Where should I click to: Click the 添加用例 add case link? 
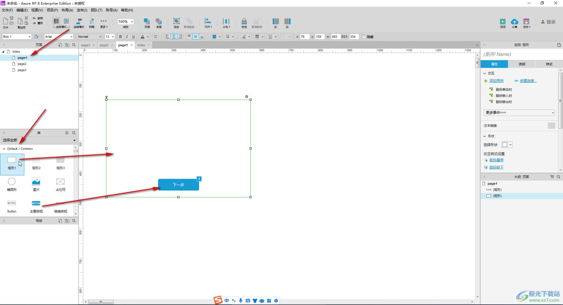pyautogui.click(x=496, y=81)
